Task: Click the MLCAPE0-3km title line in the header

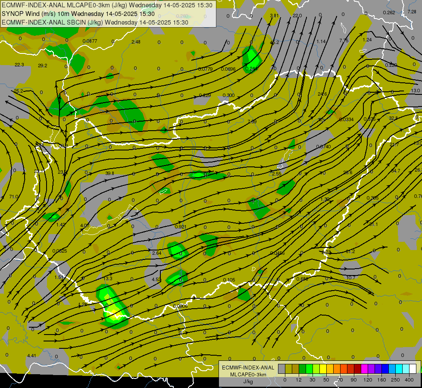Action: tap(107, 5)
